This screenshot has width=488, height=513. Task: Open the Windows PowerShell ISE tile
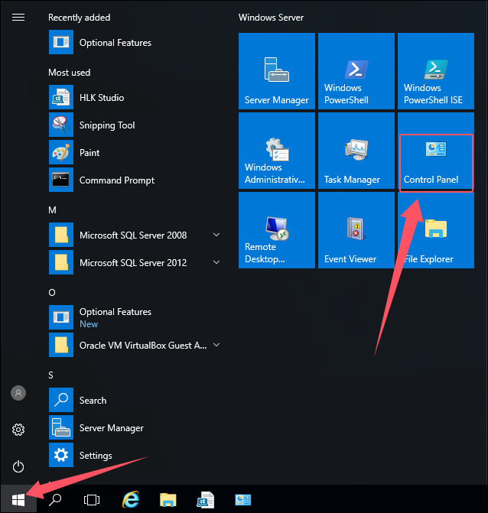pyautogui.click(x=436, y=71)
